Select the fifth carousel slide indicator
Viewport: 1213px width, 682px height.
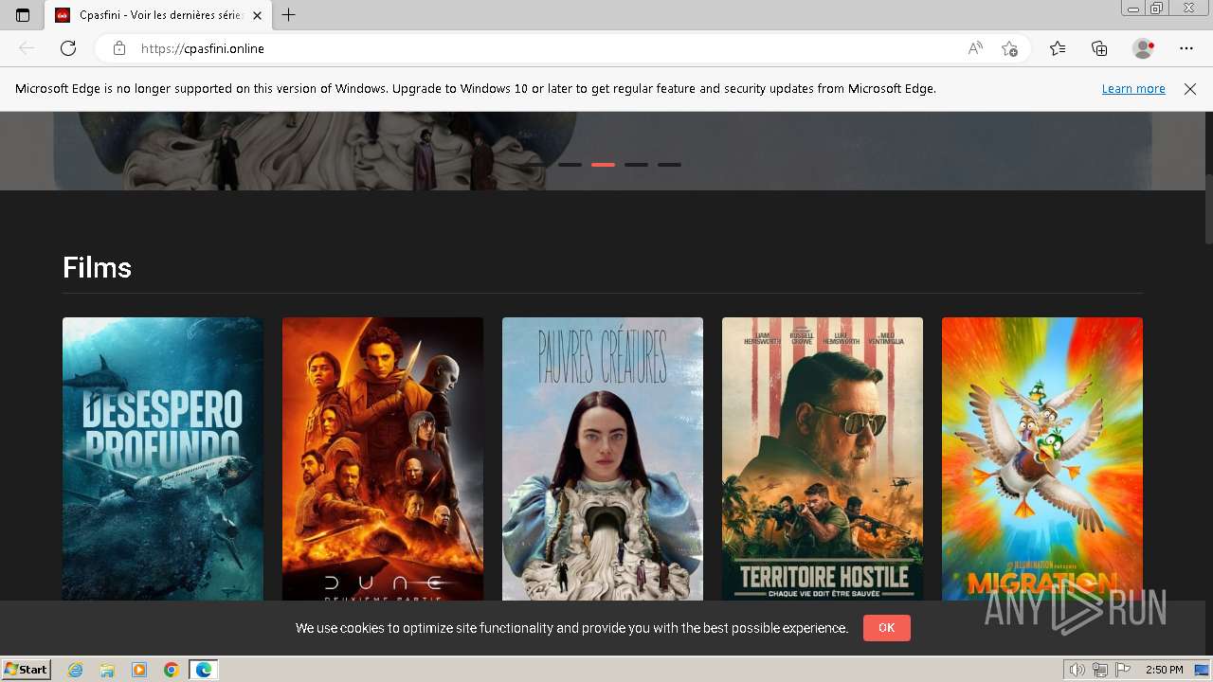pyautogui.click(x=669, y=165)
